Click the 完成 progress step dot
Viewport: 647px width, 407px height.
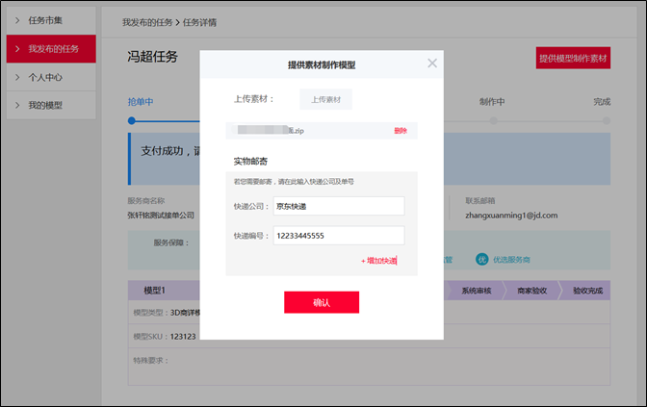point(606,121)
